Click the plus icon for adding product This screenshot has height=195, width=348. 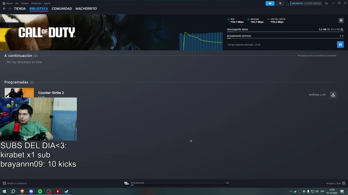[4, 183]
